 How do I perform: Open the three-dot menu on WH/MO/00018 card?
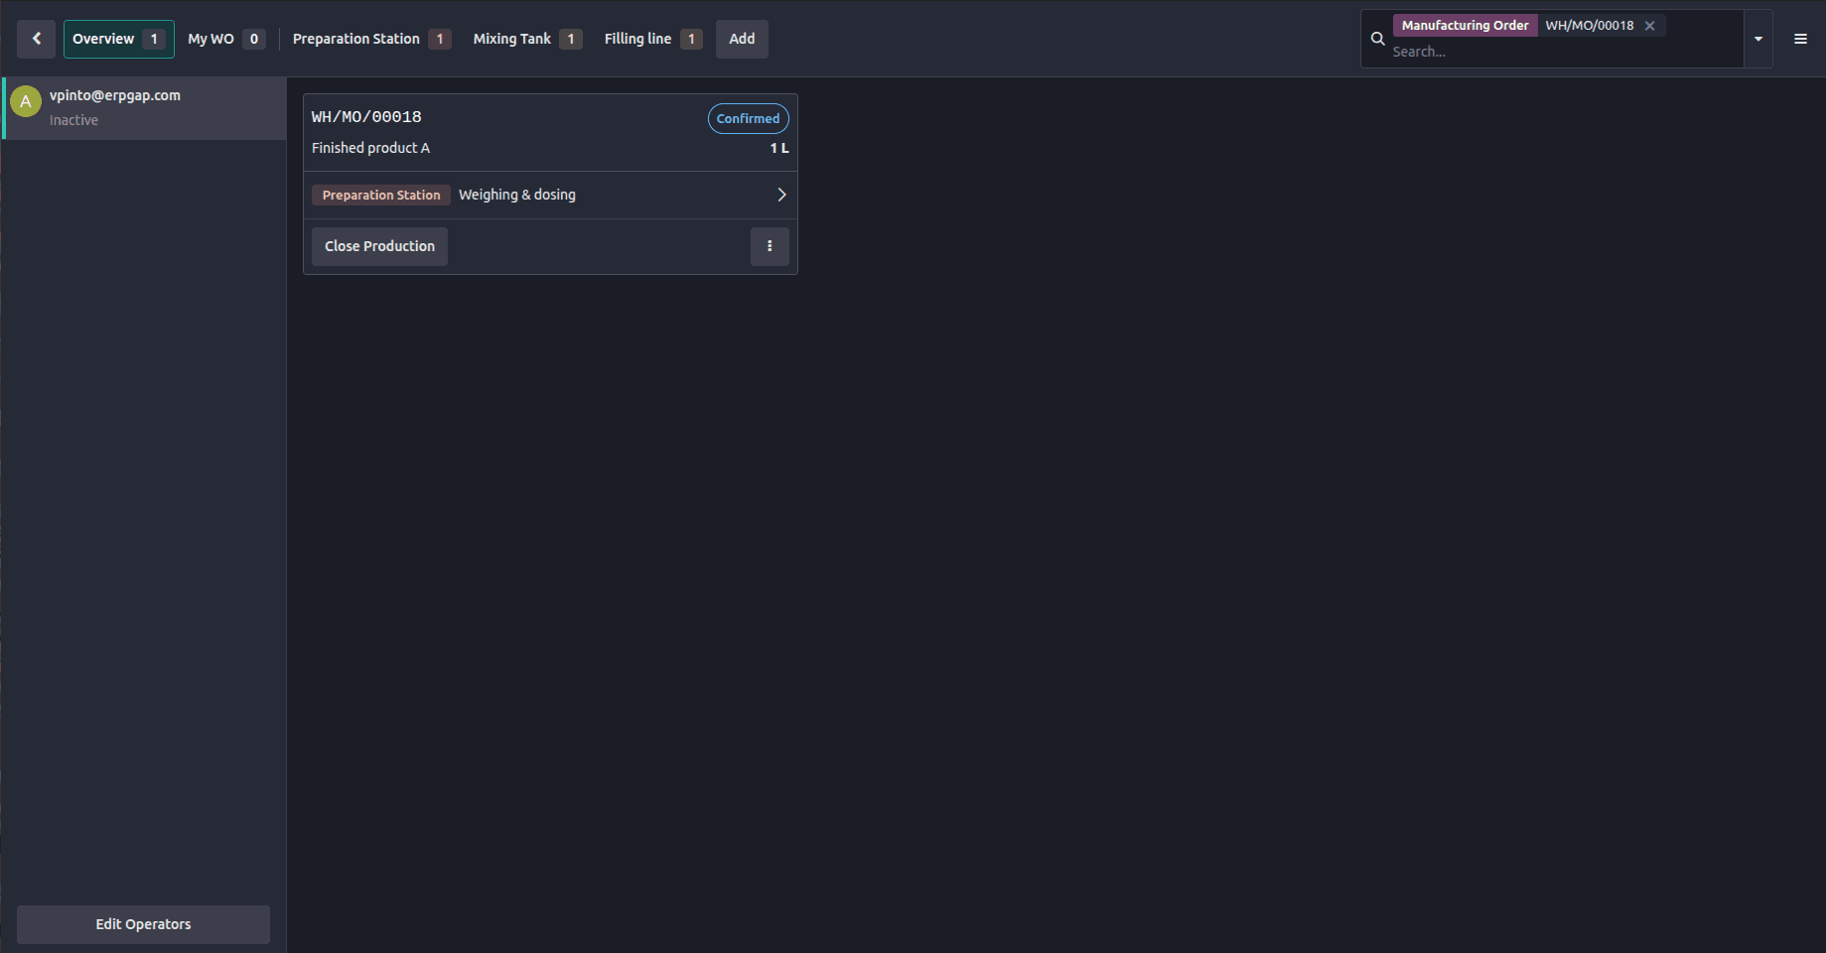(770, 246)
